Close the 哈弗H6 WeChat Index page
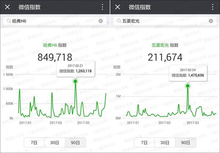Screen dimensions: 220x153 [7, 7]
